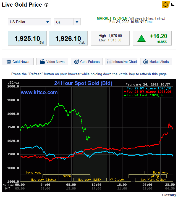Open the Glossary link

coord(169,195)
